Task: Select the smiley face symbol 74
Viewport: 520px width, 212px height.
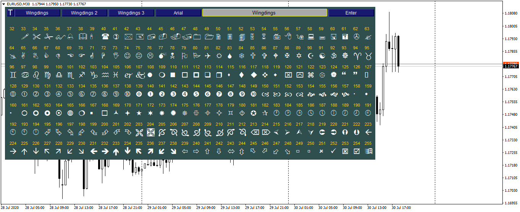Action: tap(128, 56)
